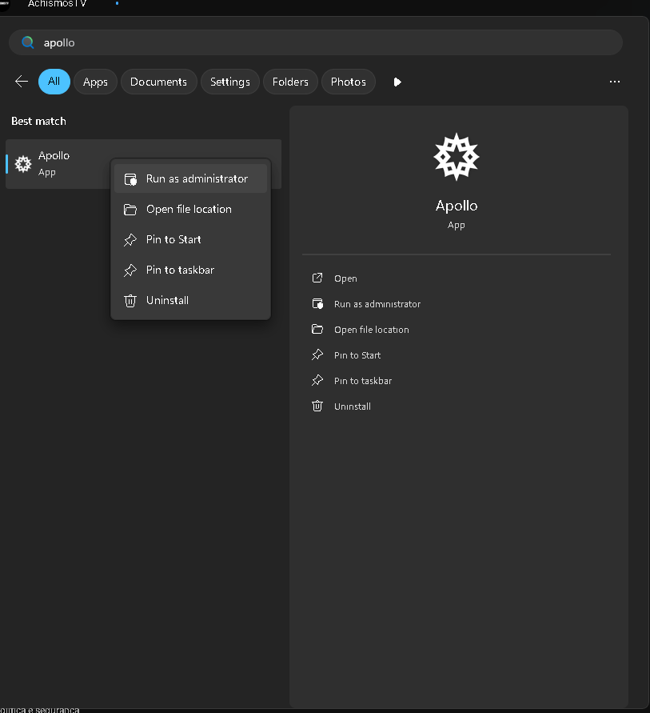Click the Best match heading
This screenshot has width=650, height=713.
38,121
